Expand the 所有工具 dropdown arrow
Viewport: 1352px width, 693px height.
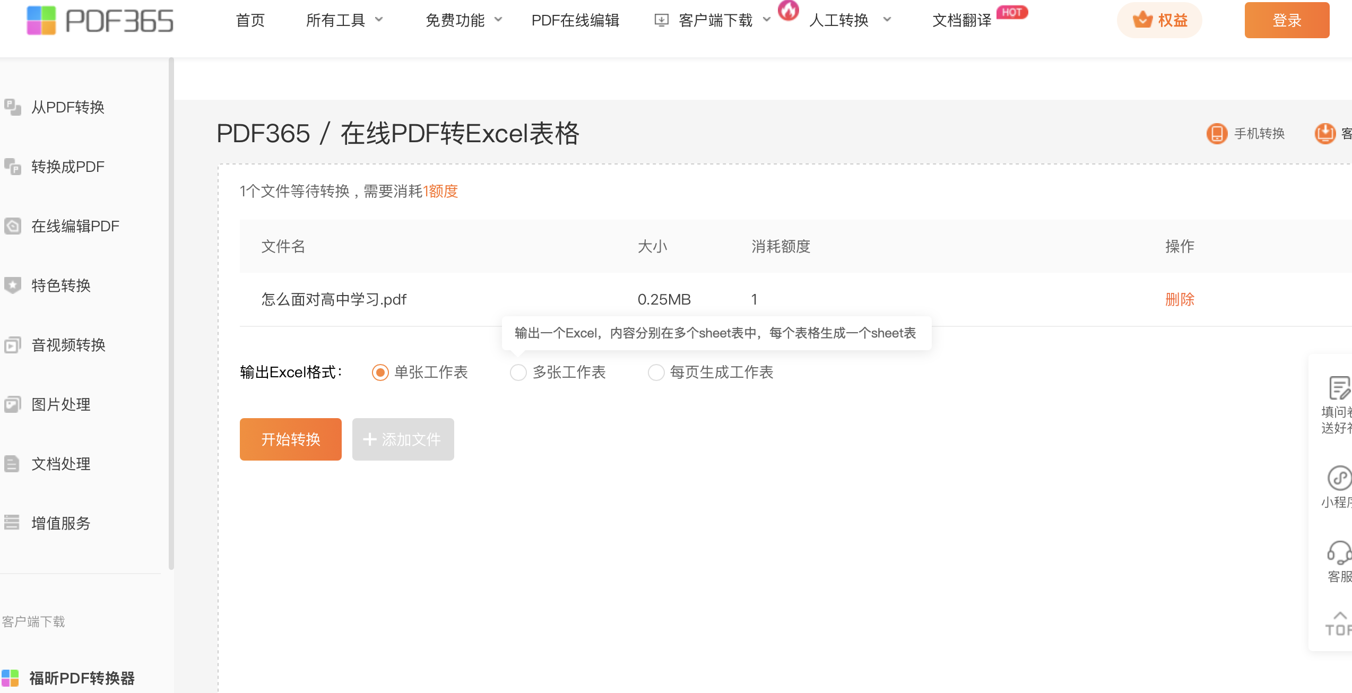pos(379,20)
